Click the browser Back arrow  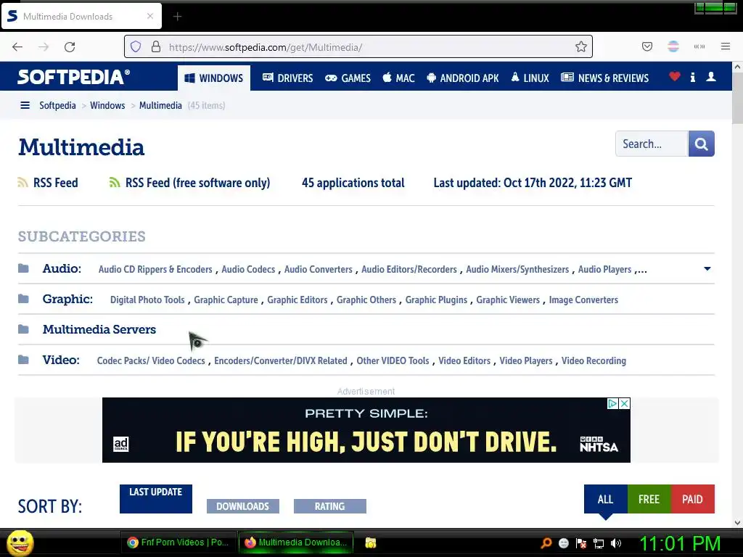(17, 47)
